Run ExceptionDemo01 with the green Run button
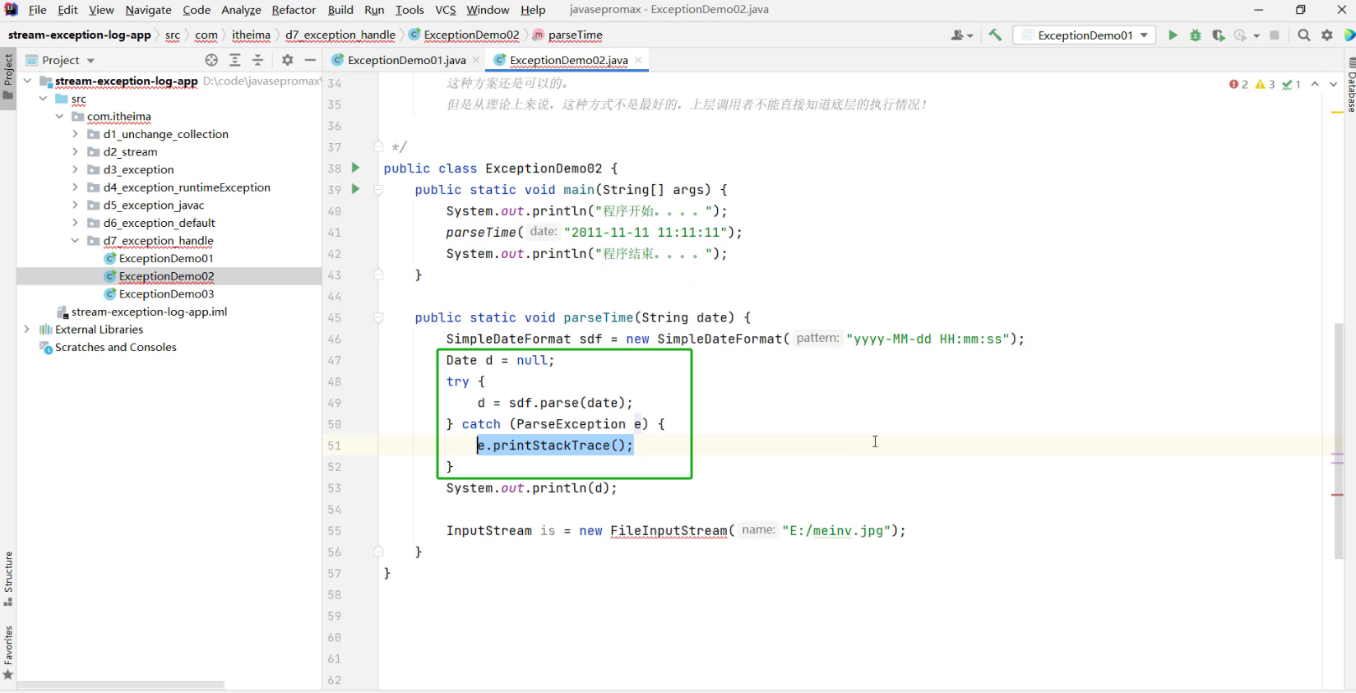This screenshot has width=1356, height=693. pyautogui.click(x=1173, y=35)
